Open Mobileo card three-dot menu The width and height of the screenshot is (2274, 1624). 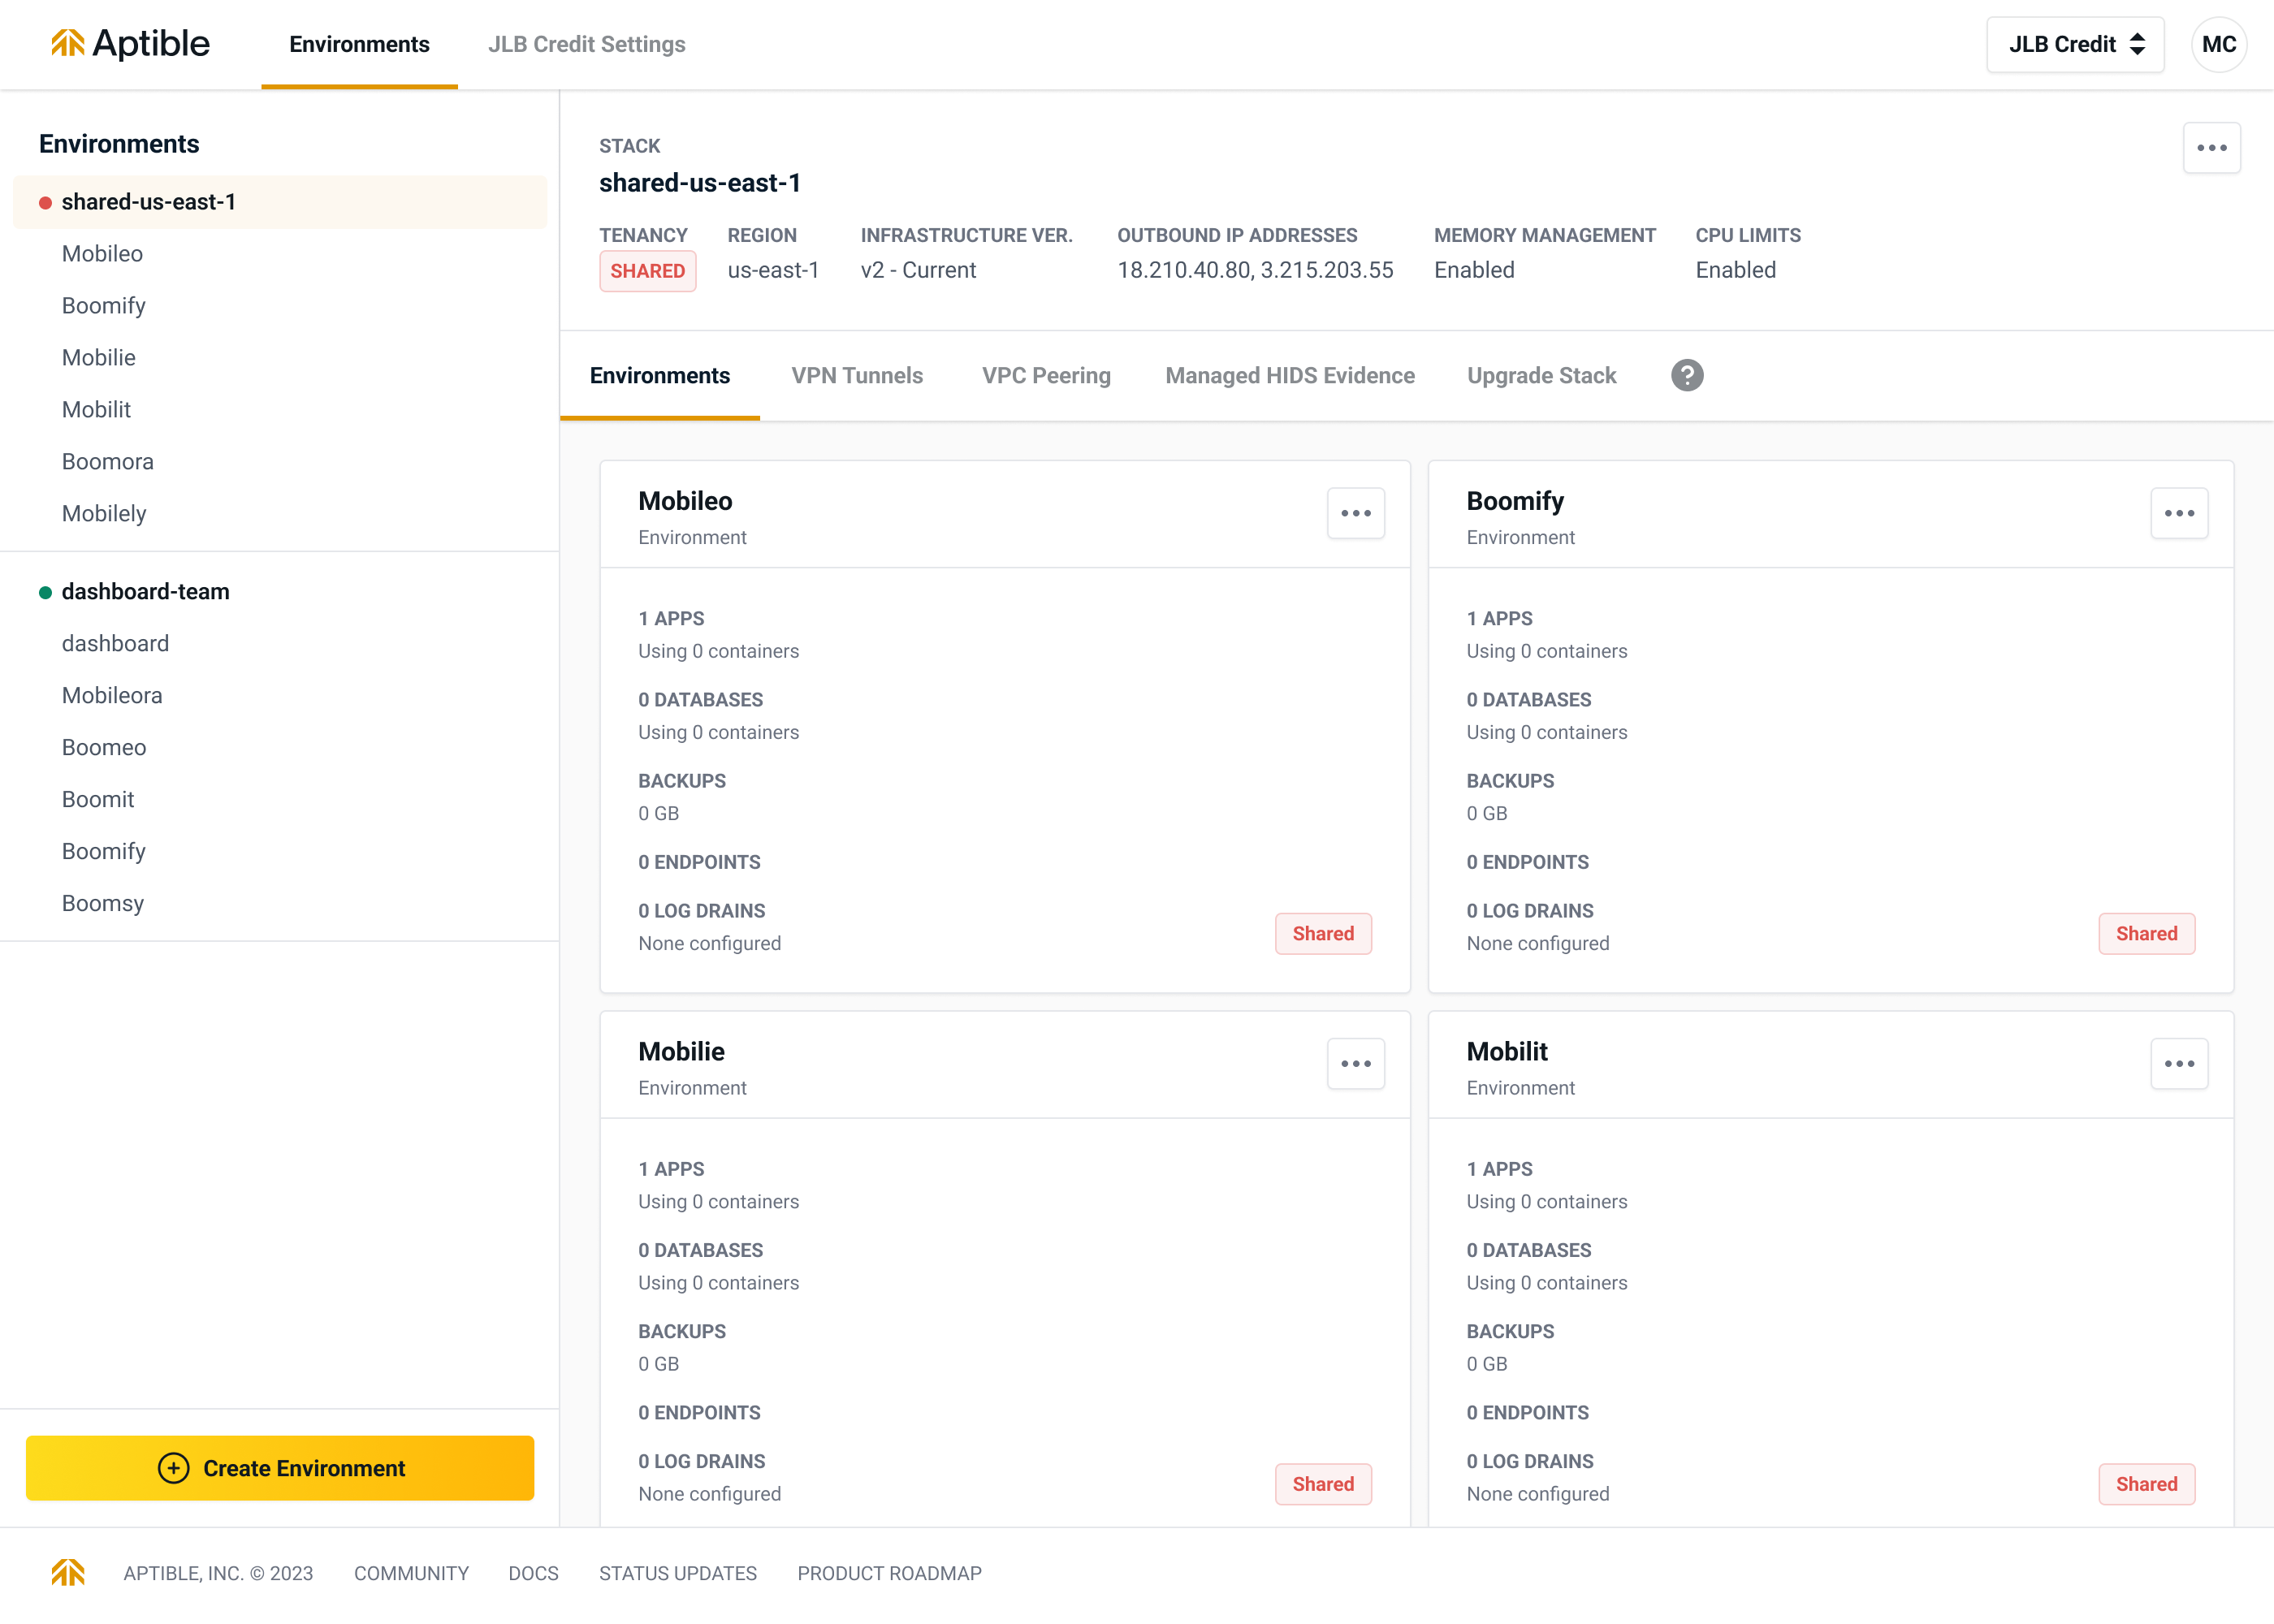pos(1355,513)
